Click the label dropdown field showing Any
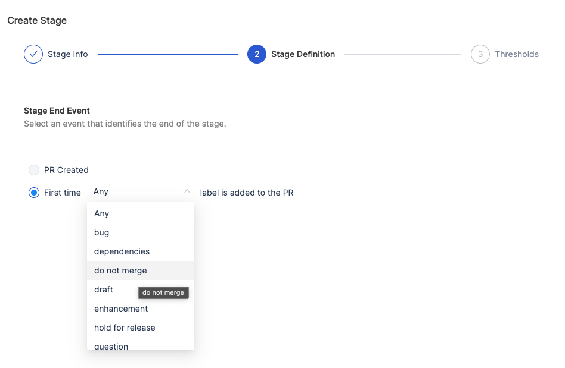This screenshot has height=368, width=565. click(134, 192)
